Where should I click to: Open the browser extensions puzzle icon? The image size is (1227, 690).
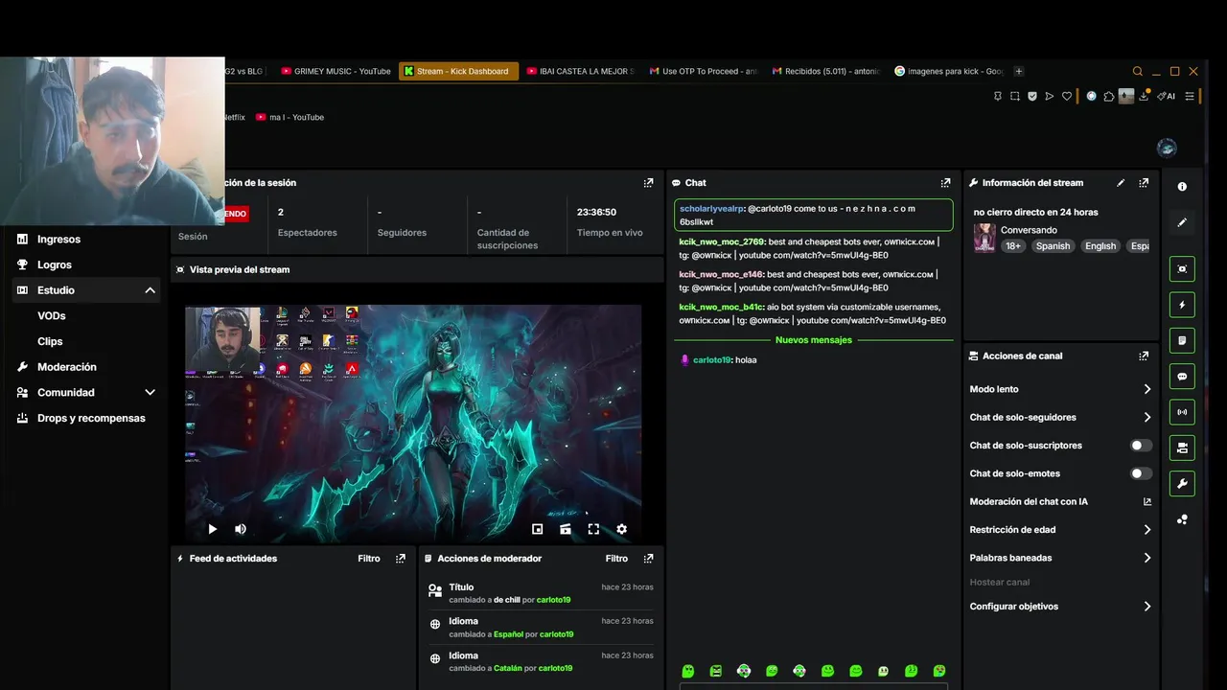pyautogui.click(x=1109, y=96)
